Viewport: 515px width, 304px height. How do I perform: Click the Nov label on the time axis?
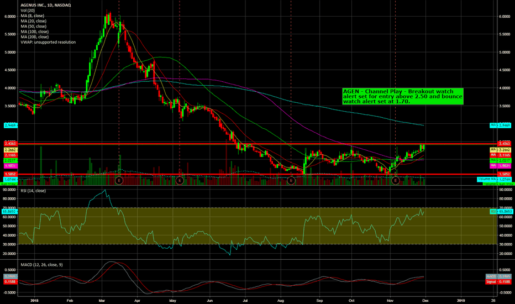390,300
